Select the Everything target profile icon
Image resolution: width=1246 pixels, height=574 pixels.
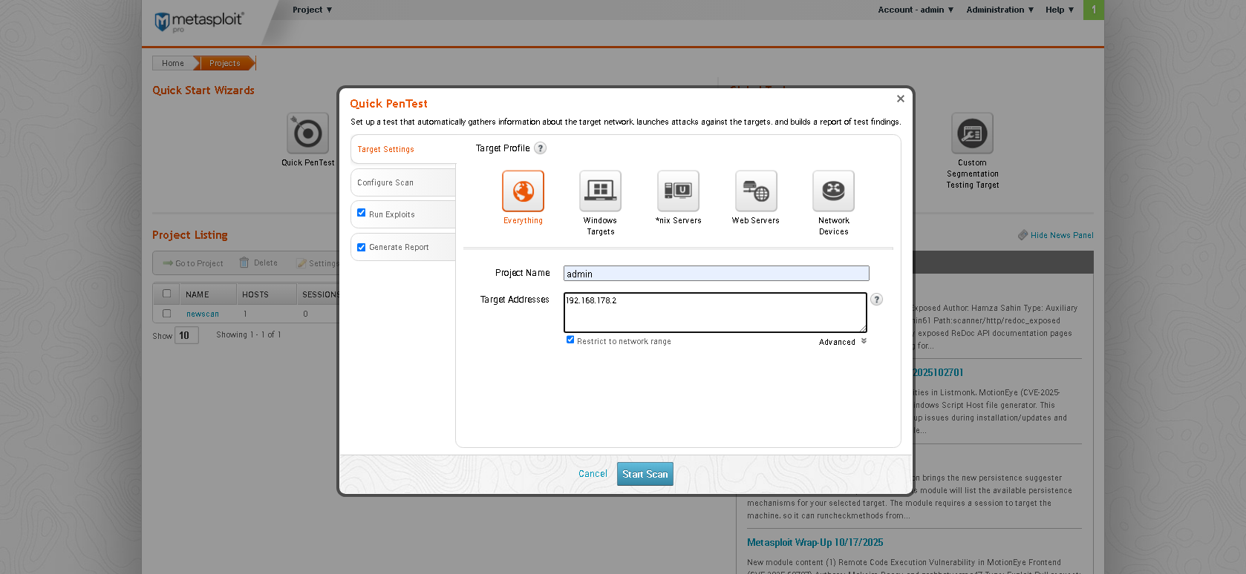tap(523, 191)
